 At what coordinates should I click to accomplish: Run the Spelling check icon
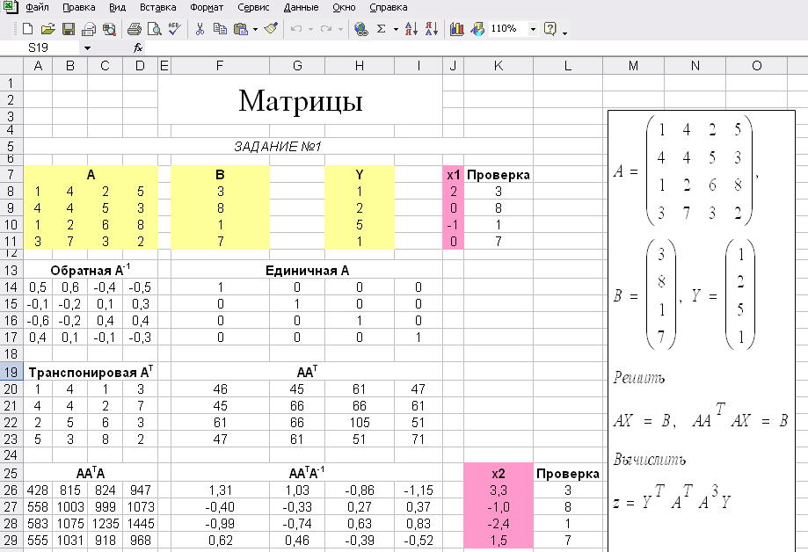[174, 29]
